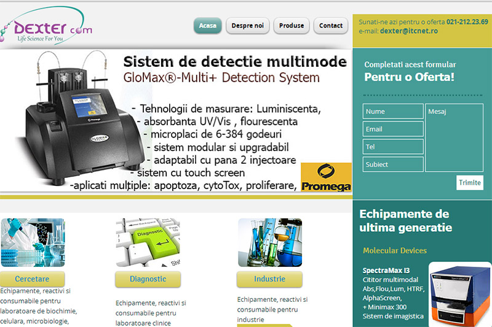Click the SpectraMax i3 product image
492x327 pixels.
tap(459, 294)
